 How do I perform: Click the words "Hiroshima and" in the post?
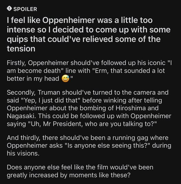point(137,108)
